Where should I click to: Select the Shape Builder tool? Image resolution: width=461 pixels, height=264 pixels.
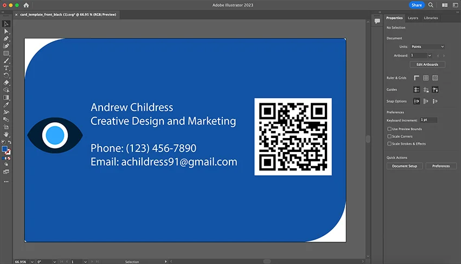pyautogui.click(x=6, y=90)
